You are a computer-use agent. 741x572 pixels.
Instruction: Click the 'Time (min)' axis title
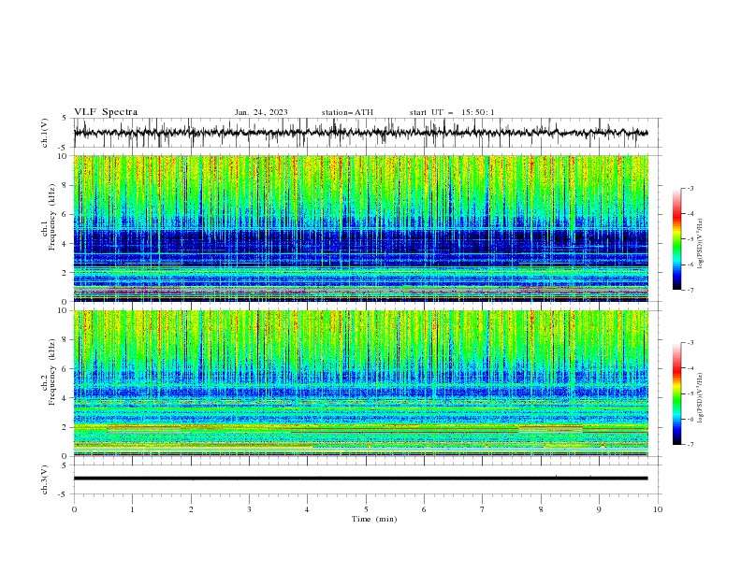click(x=374, y=519)
